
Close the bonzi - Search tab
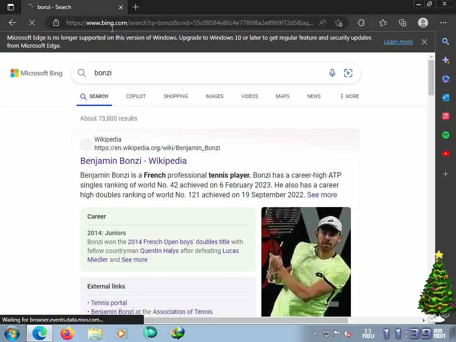point(121,7)
